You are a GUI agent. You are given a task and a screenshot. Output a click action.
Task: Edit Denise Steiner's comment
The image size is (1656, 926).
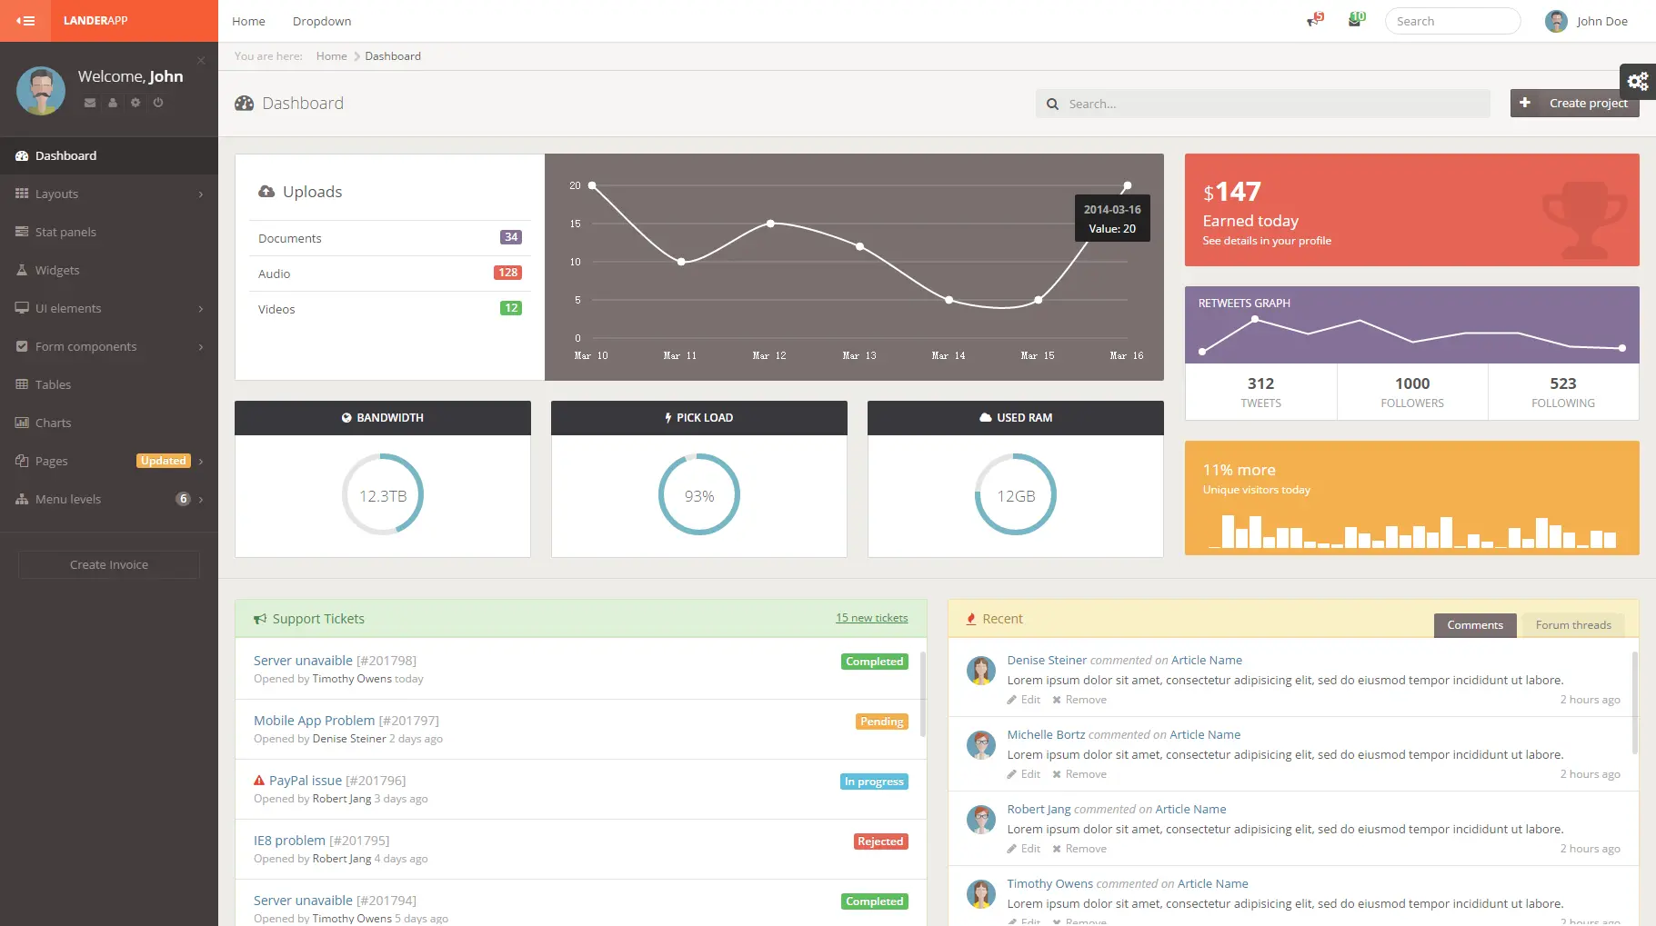(1024, 700)
